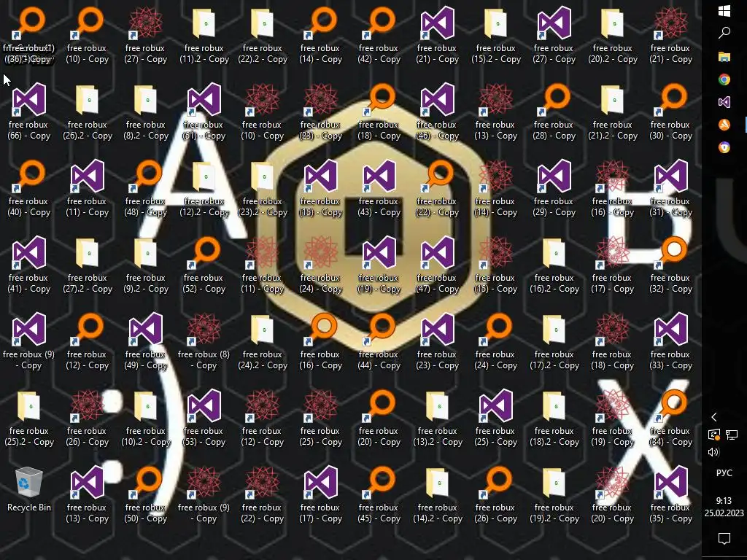The height and width of the screenshot is (560, 747).
Task: Select the 'free robux (53) - Copy' shortcut
Action: 204,419
